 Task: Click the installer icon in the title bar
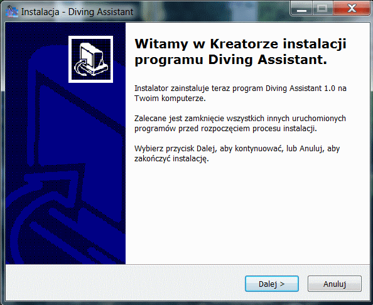point(12,12)
